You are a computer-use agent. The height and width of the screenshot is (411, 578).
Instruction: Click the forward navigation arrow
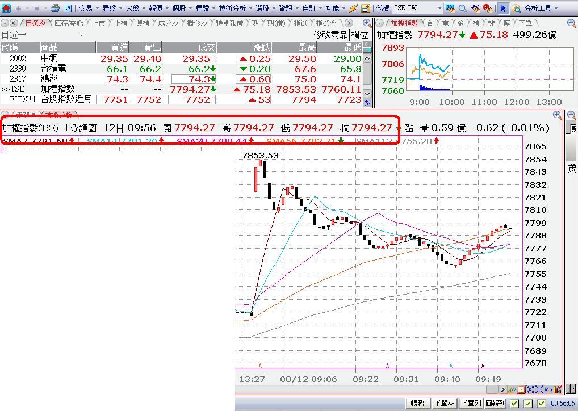tap(36, 8)
